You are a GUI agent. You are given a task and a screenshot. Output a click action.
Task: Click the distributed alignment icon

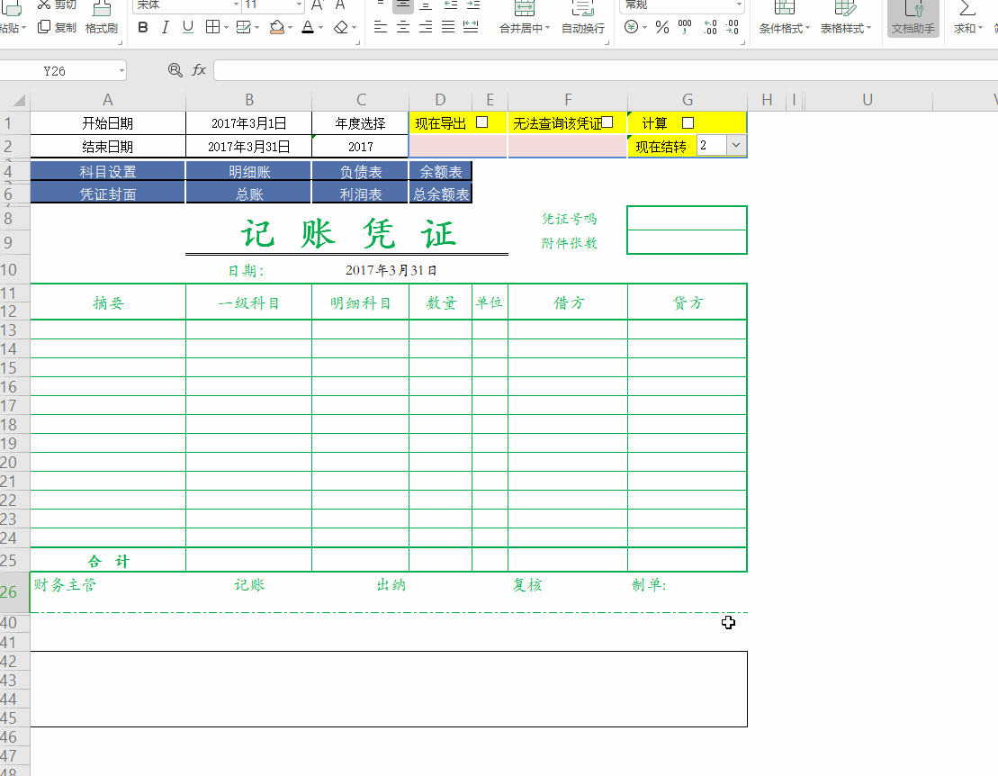[x=471, y=27]
